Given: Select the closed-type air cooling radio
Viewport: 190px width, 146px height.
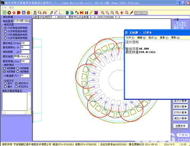Looking at the screenshot, I should 16,83.
